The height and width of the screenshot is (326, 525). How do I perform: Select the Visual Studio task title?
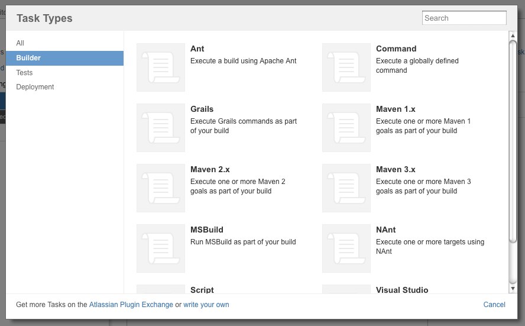[x=402, y=290]
